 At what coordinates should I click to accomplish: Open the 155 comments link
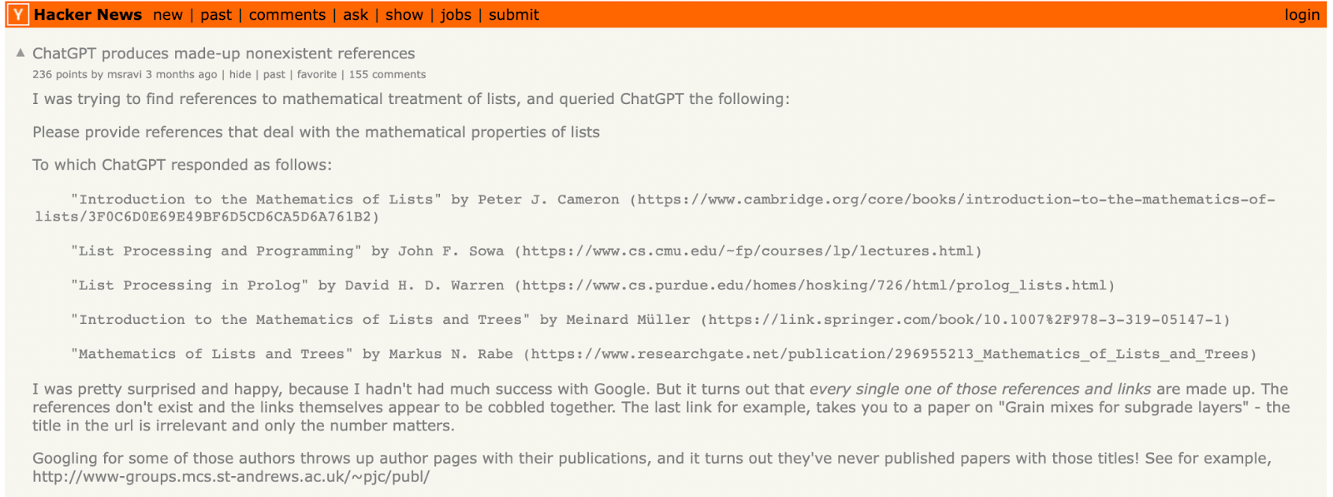pos(387,74)
